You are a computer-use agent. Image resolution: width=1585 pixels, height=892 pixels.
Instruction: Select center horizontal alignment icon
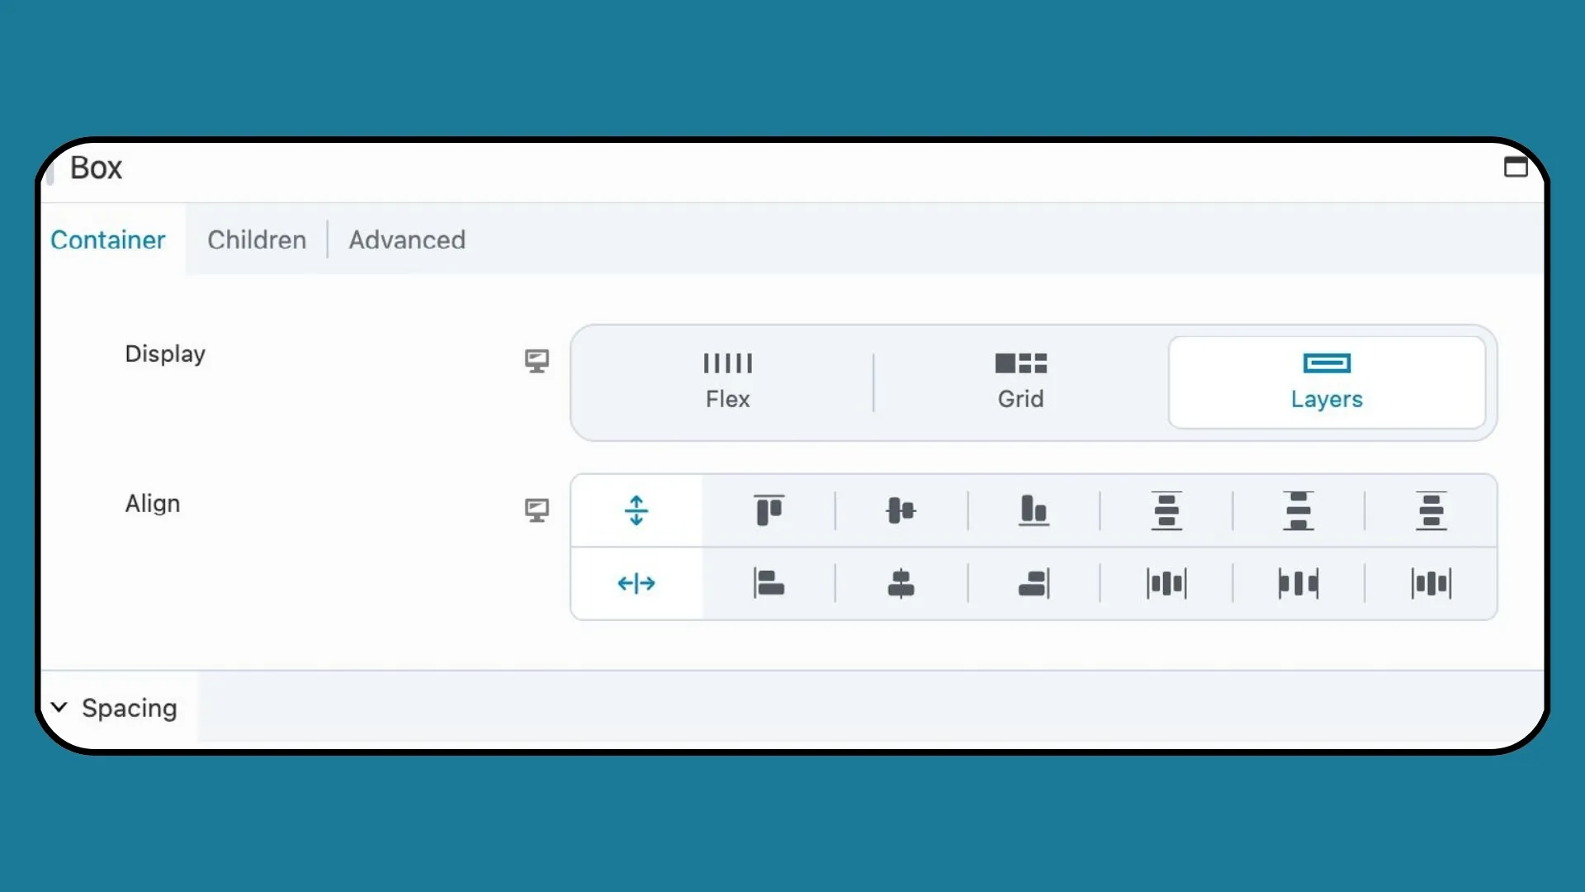click(x=901, y=582)
